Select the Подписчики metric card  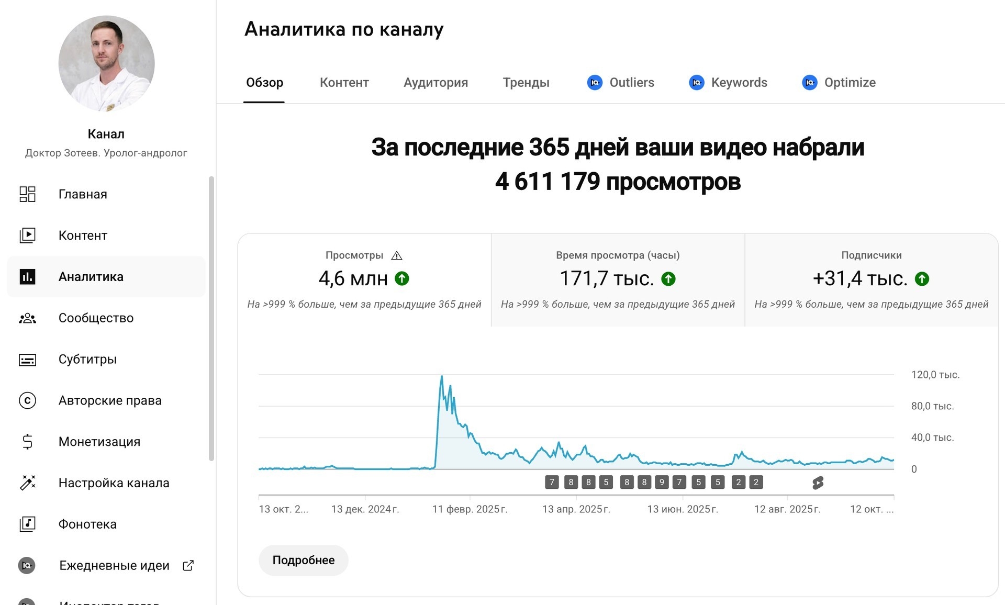click(x=871, y=280)
